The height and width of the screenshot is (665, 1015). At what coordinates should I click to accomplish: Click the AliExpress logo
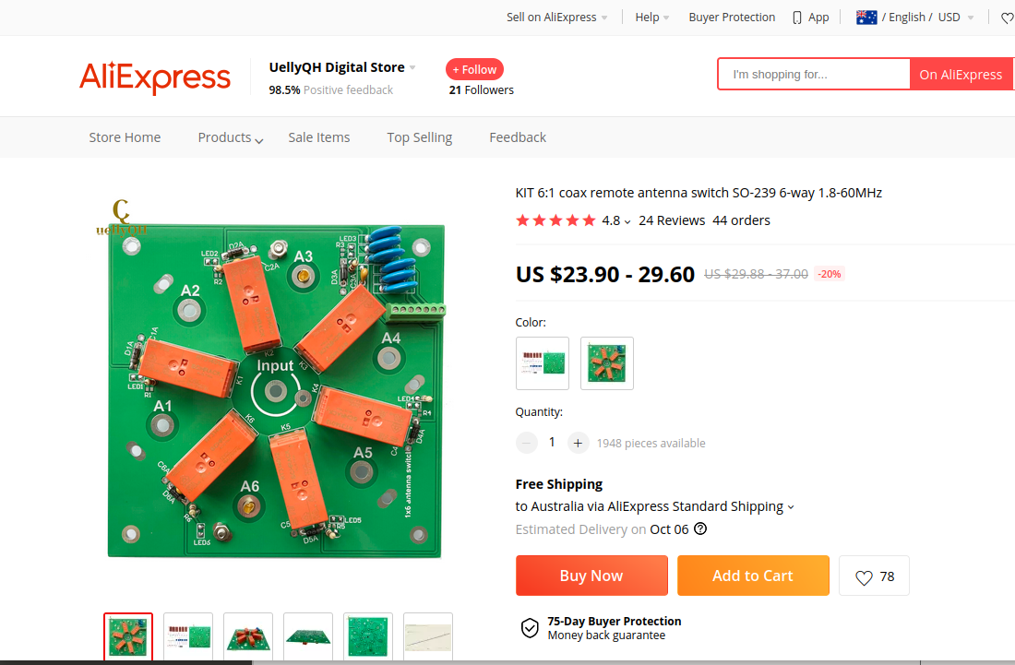point(155,77)
